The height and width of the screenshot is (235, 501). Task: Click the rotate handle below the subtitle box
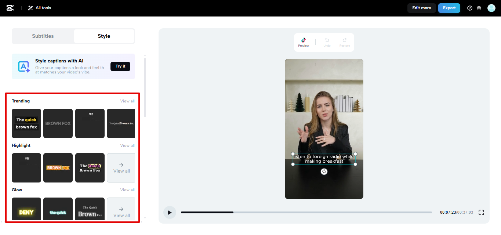[x=324, y=171]
